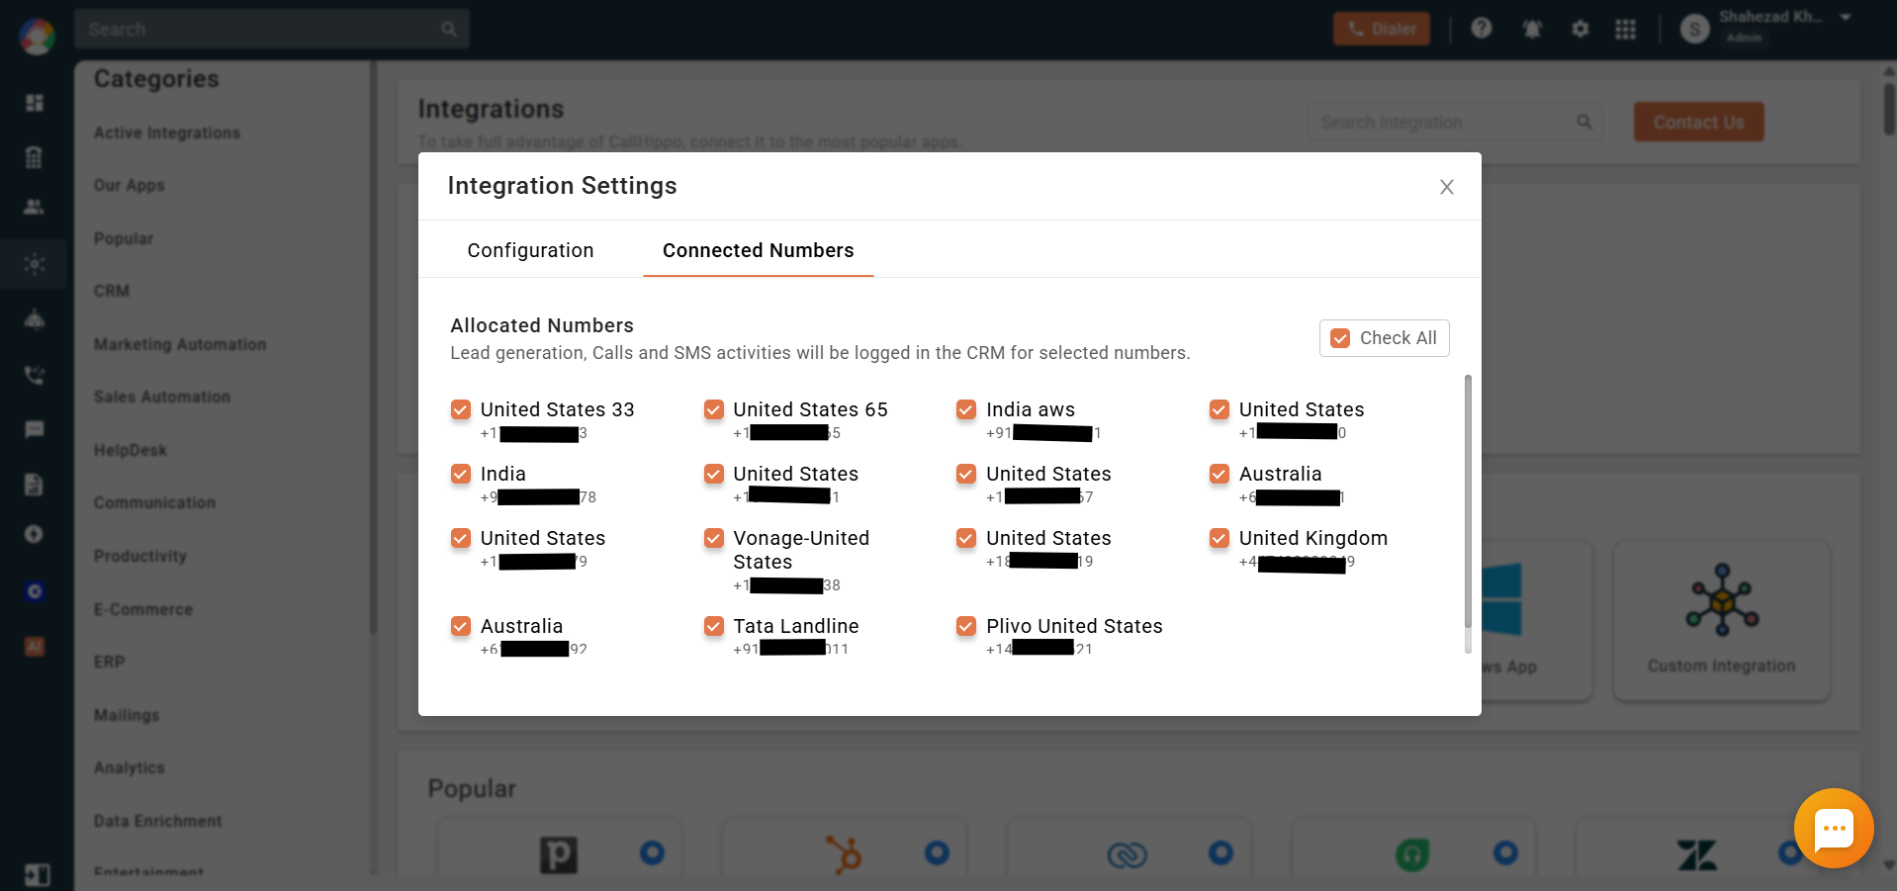The image size is (1897, 891).
Task: Open the reports document sidebar icon
Action: click(x=35, y=485)
